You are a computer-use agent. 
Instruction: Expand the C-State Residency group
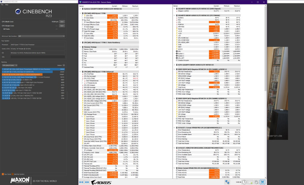click(x=80, y=42)
